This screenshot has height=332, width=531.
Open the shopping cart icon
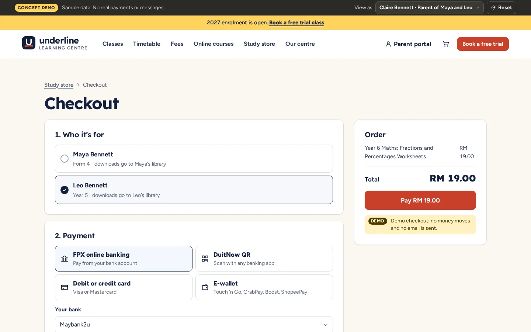point(446,44)
